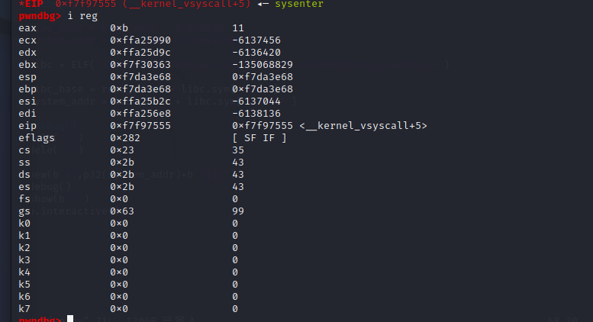Click the eax register value 0xb
The height and width of the screenshot is (322, 593).
coord(119,28)
